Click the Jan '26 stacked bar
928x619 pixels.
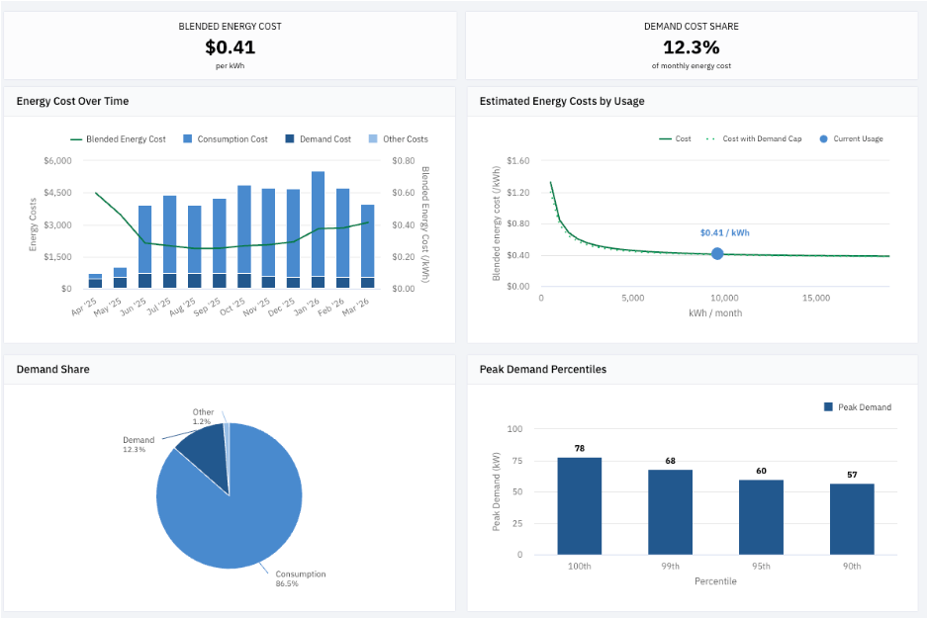(318, 229)
